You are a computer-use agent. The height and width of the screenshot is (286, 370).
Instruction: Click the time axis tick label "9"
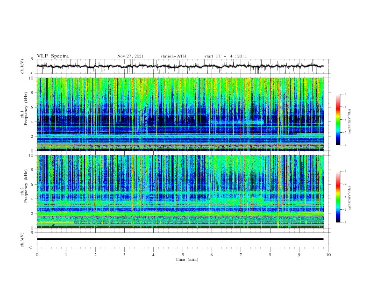click(x=299, y=255)
